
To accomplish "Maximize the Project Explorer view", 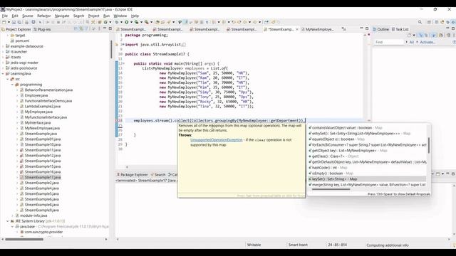I will pos(110,28).
